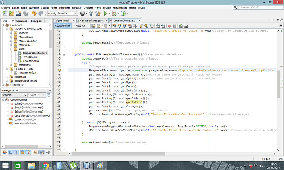The width and height of the screenshot is (284, 170).
Task: Collapse the code fold at line 49
Action: pyautogui.click(x=64, y=54)
